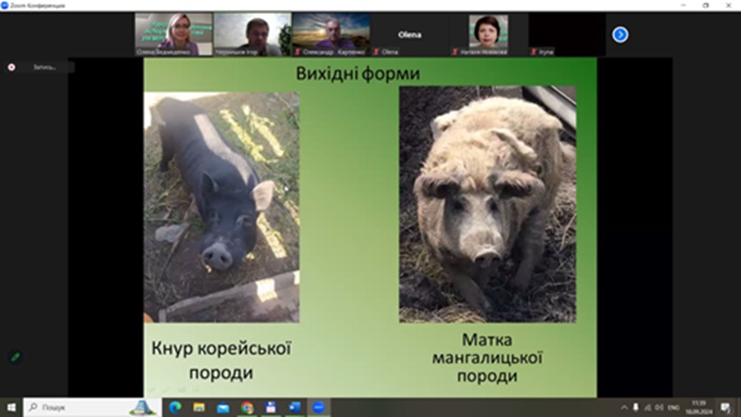Click the green annotation pencil icon

[16, 357]
